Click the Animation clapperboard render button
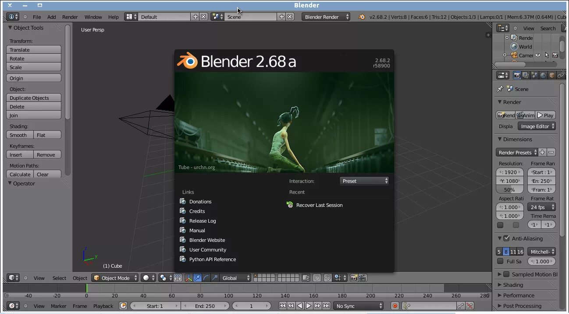569x314 pixels. coord(526,115)
